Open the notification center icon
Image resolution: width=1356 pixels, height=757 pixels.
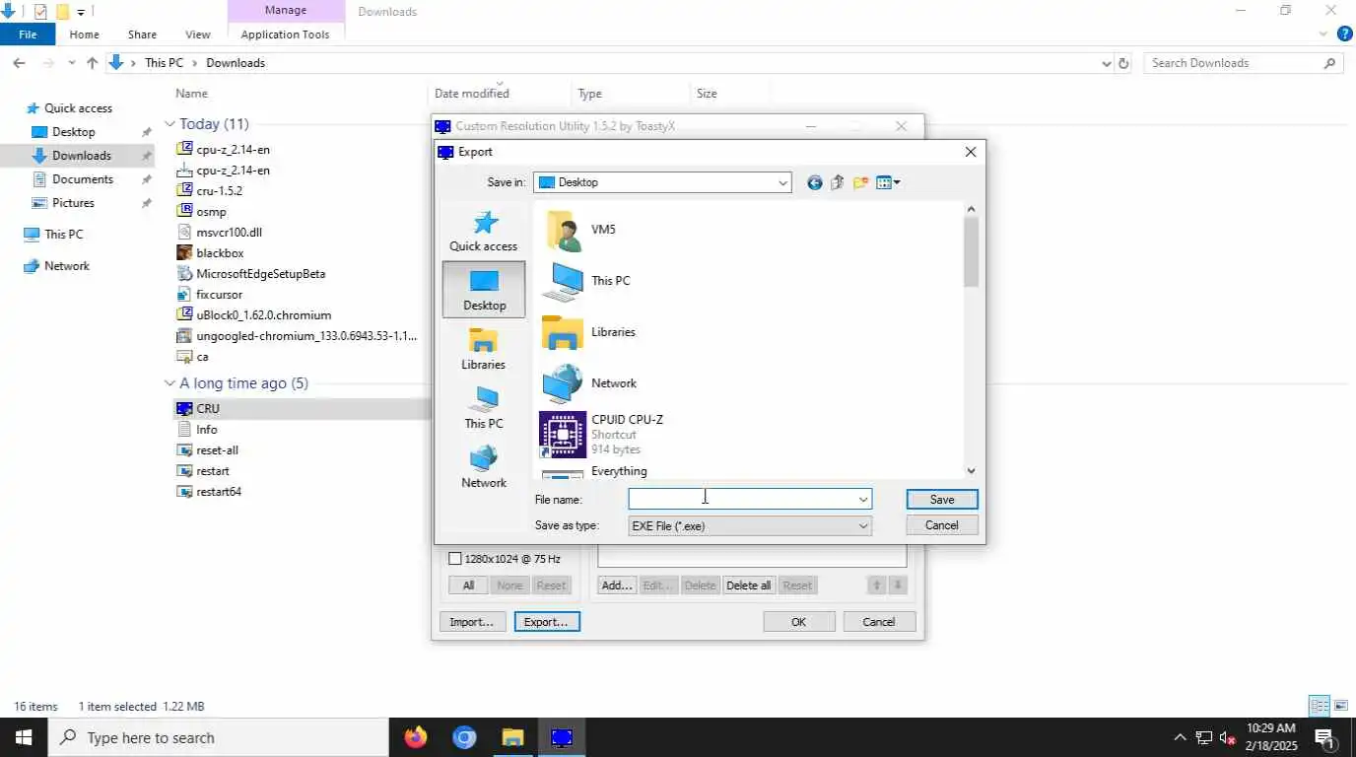(1324, 737)
